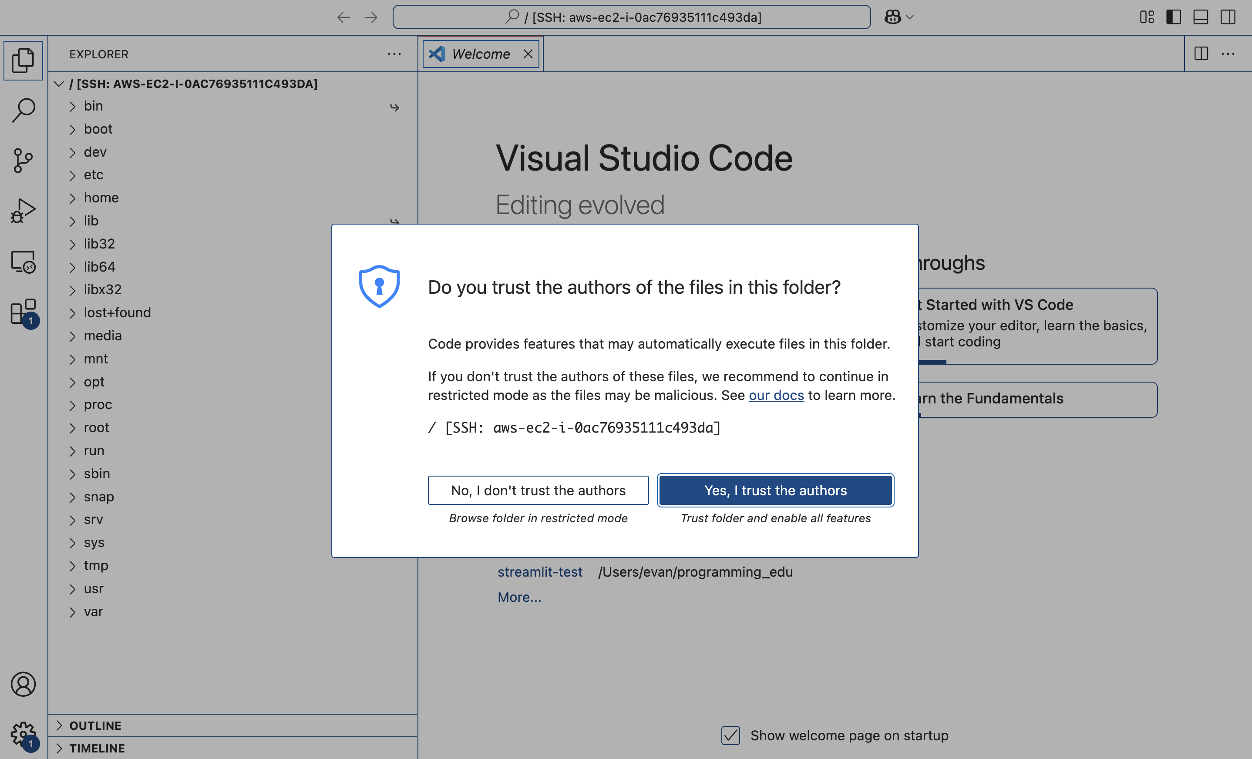Select the Welcome tab

481,54
